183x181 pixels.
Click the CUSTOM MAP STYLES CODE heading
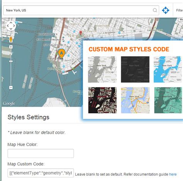point(129,49)
